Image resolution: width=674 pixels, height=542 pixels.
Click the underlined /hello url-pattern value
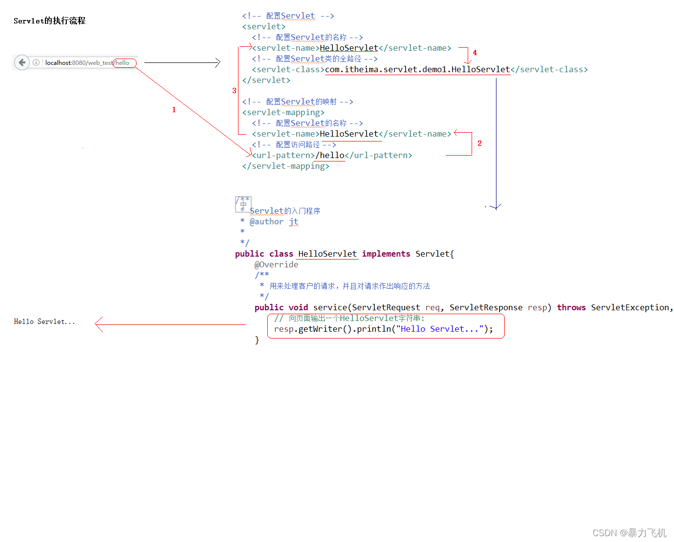pos(330,155)
